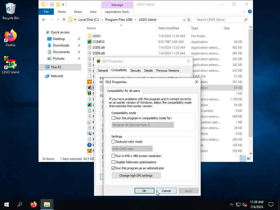
Task: Click Change high DPI settings button
Action: coord(136,176)
